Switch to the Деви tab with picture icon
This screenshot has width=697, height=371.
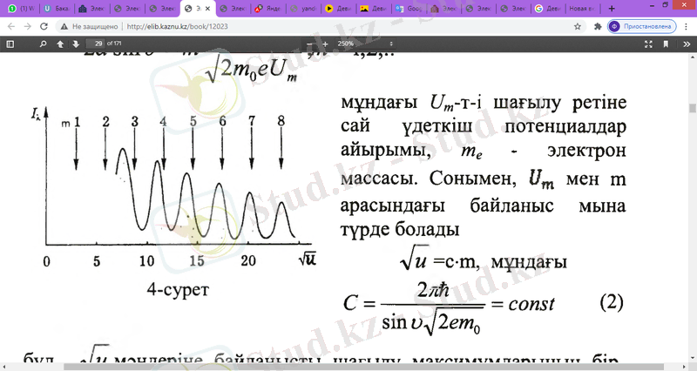(x=375, y=9)
